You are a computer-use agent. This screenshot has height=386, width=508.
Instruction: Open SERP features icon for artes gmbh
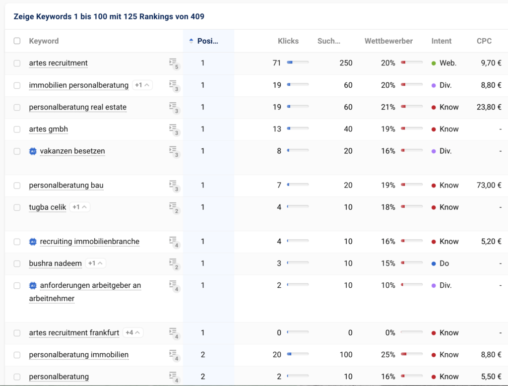click(174, 129)
